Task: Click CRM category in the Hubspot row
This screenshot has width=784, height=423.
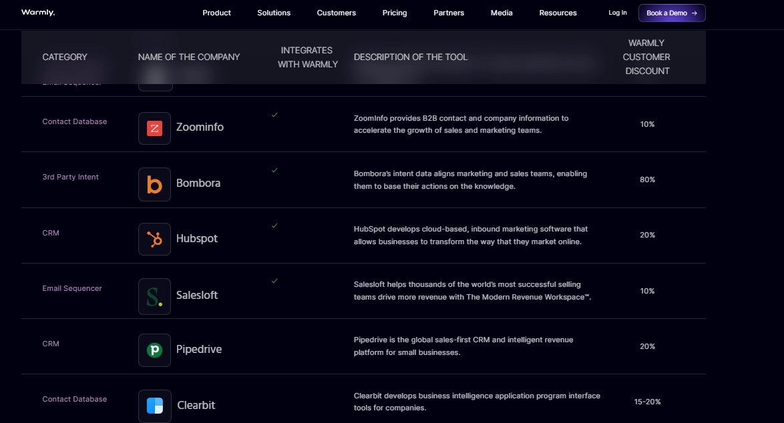Action: [x=51, y=233]
